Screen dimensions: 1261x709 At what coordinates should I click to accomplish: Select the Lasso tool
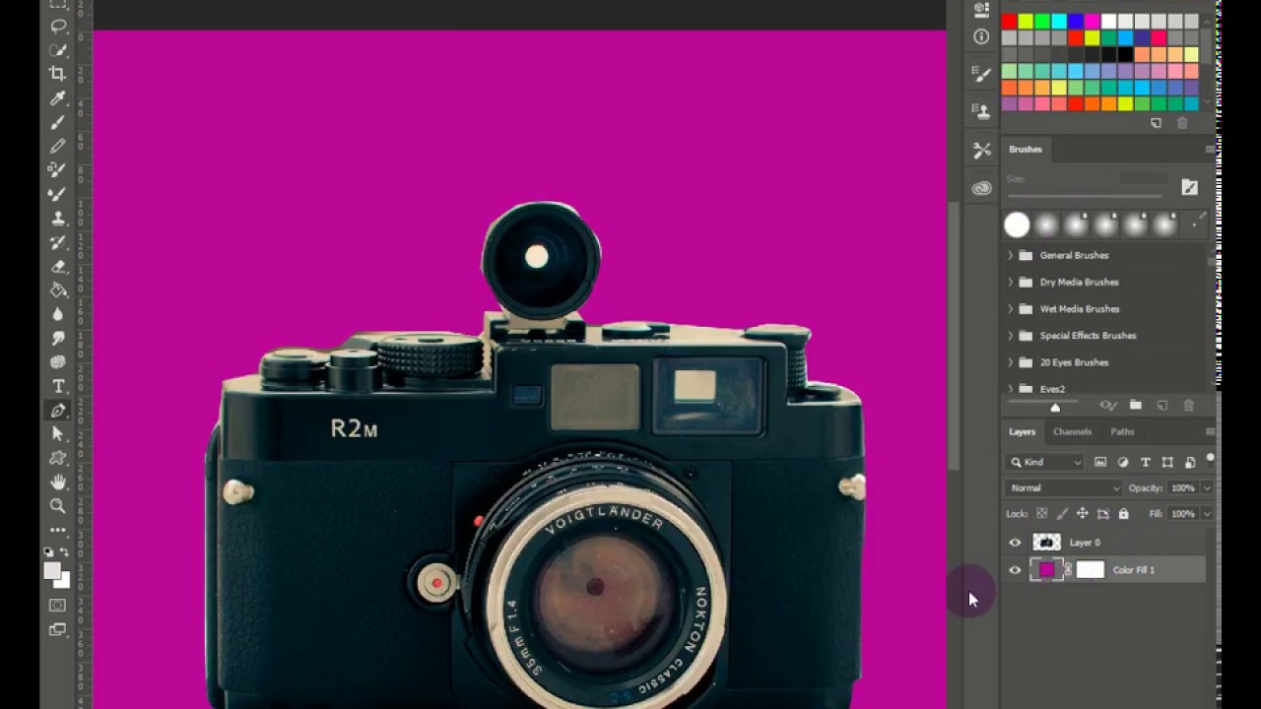58,27
